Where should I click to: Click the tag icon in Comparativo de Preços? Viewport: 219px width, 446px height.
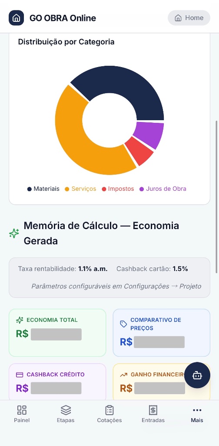click(x=123, y=324)
